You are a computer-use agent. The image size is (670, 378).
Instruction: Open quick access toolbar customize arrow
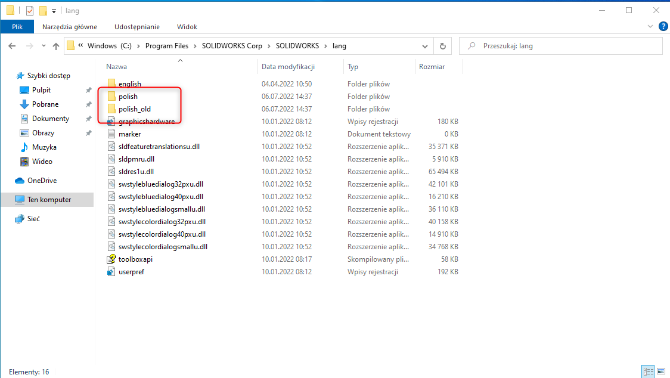point(54,11)
